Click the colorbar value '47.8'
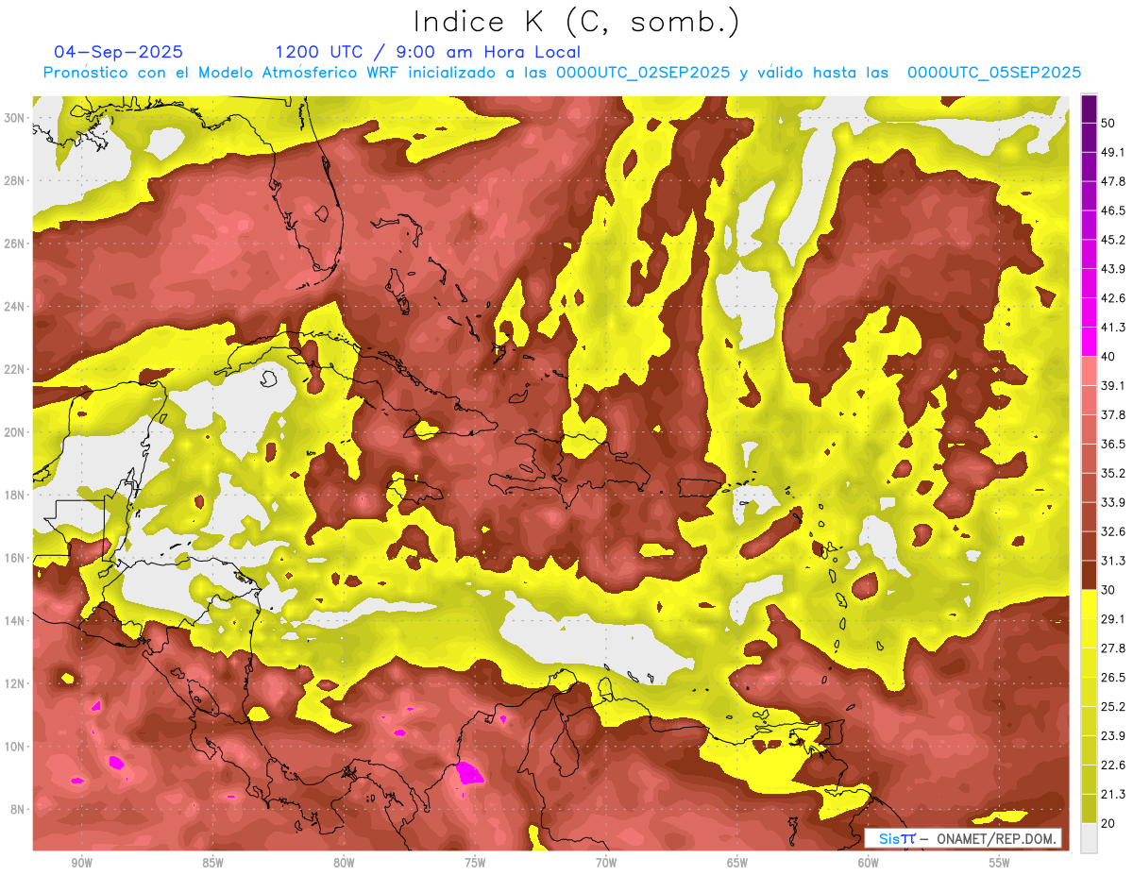The height and width of the screenshot is (875, 1133). tap(1112, 181)
